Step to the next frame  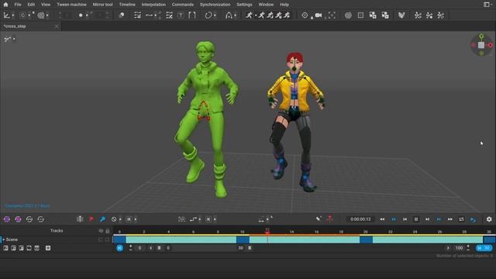click(427, 219)
